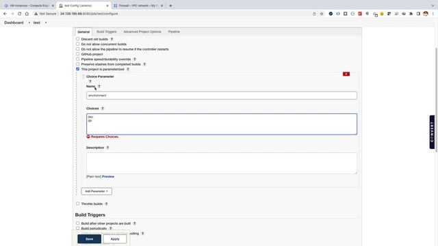Click the browser back arrow
Image resolution: width=438 pixels, height=246 pixels.
(5, 14)
